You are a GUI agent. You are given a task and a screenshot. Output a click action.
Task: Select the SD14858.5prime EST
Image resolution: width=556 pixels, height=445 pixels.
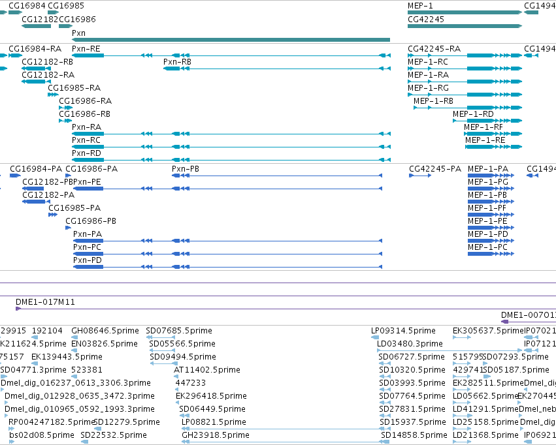point(385,442)
